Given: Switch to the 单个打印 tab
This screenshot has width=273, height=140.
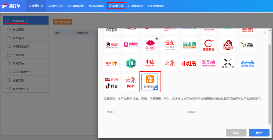Looking at the screenshot, I should coord(56,6).
